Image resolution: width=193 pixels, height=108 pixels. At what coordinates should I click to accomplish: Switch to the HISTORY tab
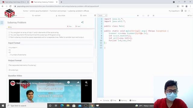click(36, 16)
